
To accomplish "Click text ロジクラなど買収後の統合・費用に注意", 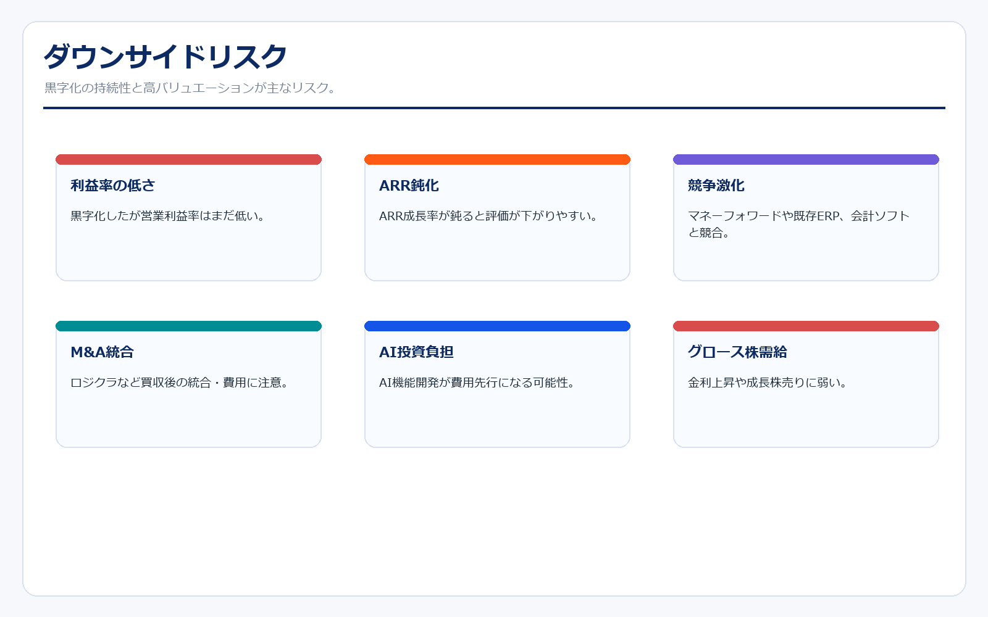I will point(180,383).
